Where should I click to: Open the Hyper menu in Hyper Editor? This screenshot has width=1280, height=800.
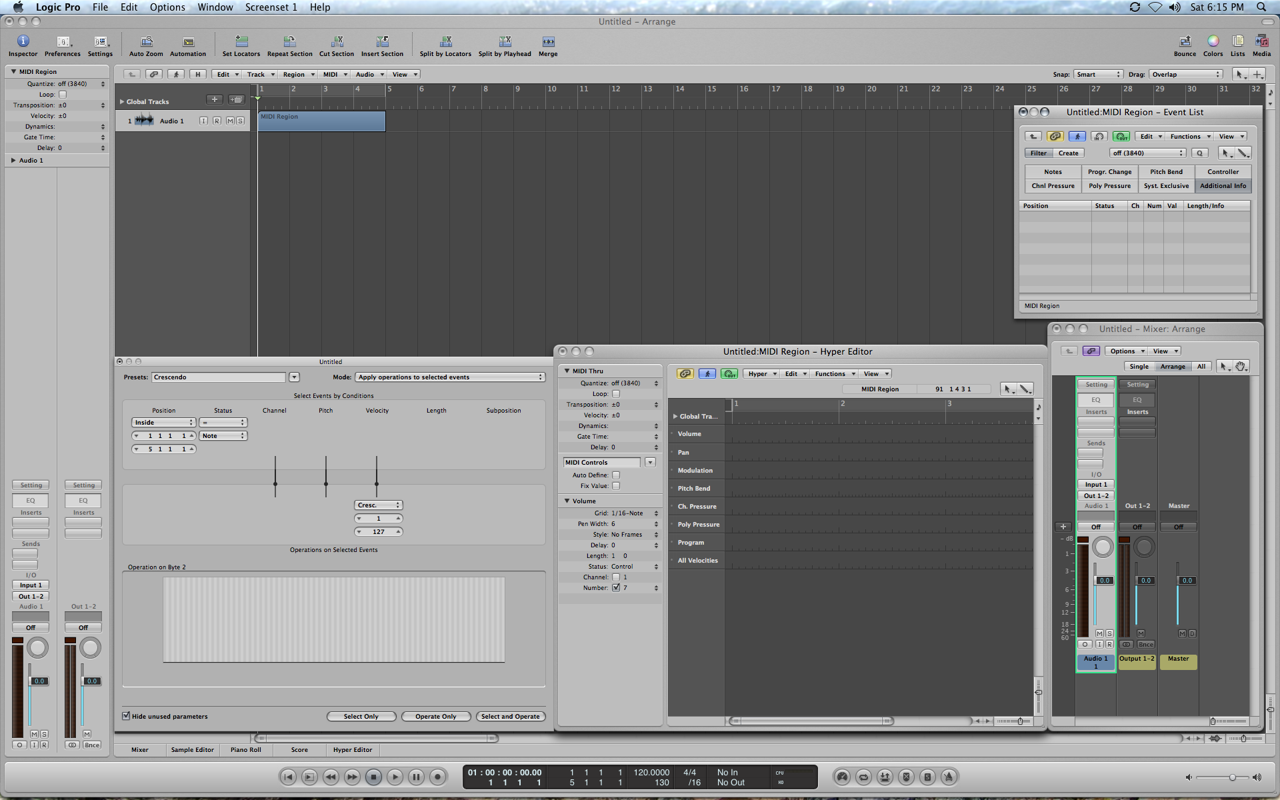(761, 374)
